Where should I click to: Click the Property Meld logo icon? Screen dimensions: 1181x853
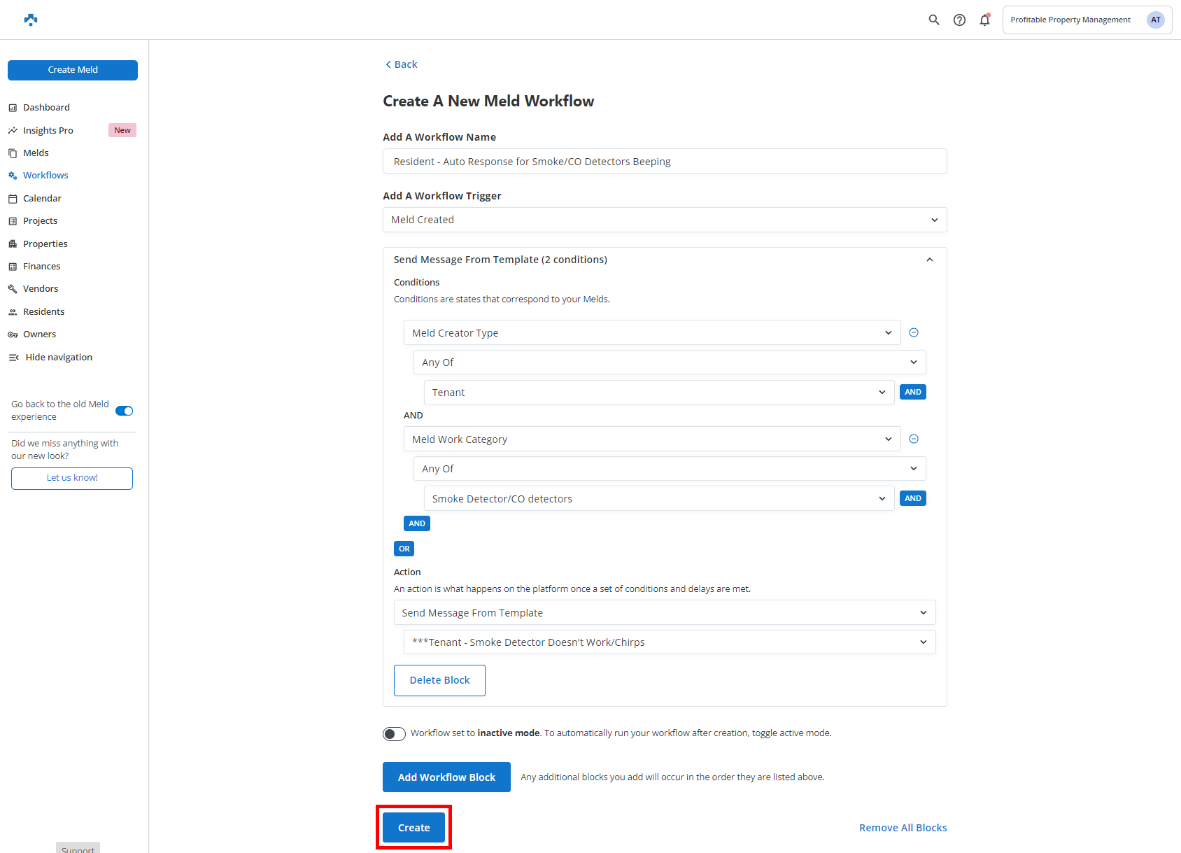[x=31, y=20]
